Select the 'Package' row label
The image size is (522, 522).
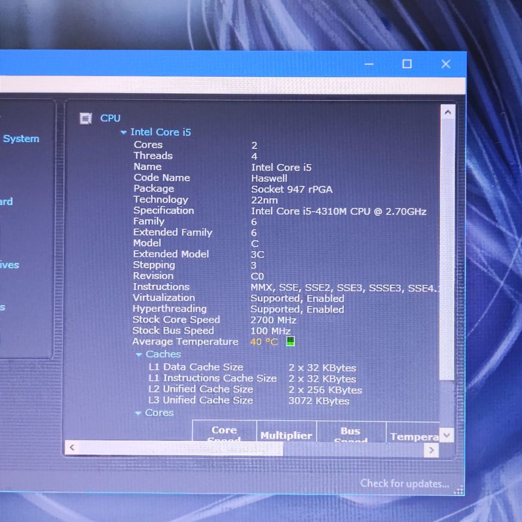(154, 188)
